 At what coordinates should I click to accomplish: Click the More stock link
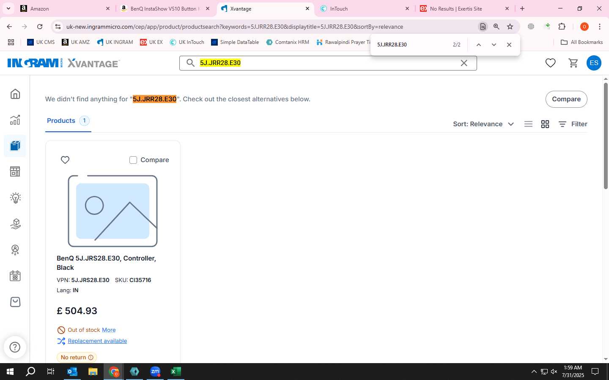point(109,330)
